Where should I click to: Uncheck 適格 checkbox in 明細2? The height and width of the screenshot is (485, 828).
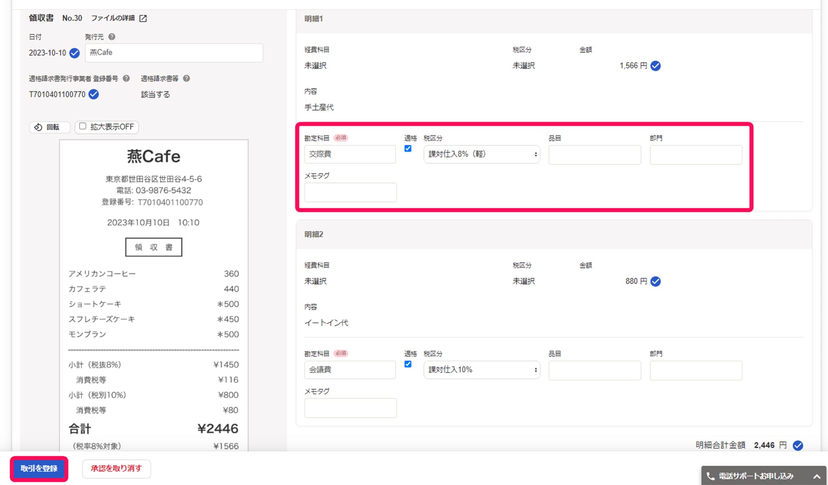tap(408, 364)
